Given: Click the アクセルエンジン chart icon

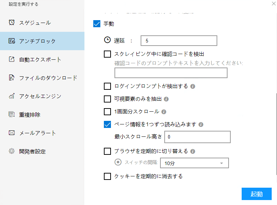Looking at the screenshot, I should tap(12, 96).
